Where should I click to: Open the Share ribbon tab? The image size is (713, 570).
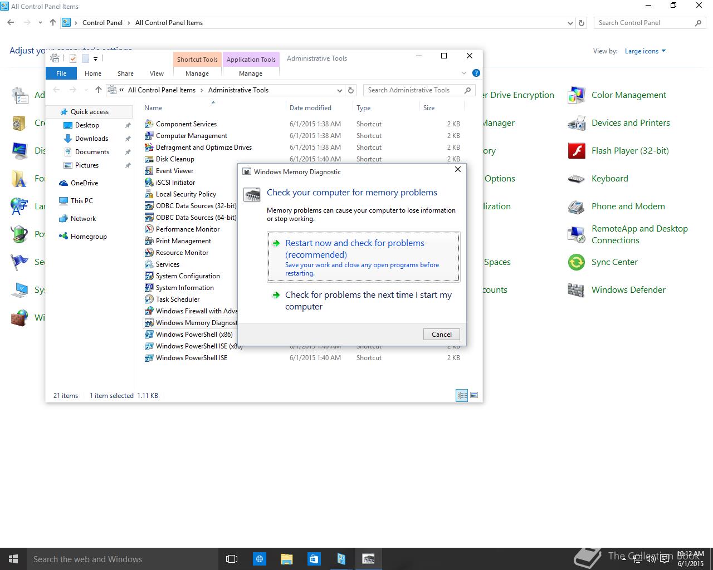point(125,73)
